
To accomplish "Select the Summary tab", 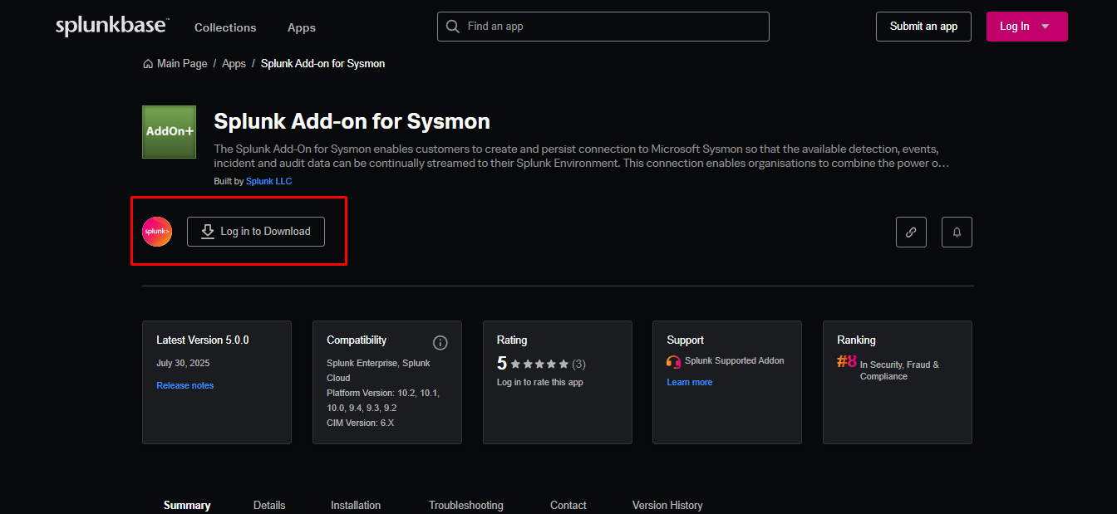I will pyautogui.click(x=187, y=505).
